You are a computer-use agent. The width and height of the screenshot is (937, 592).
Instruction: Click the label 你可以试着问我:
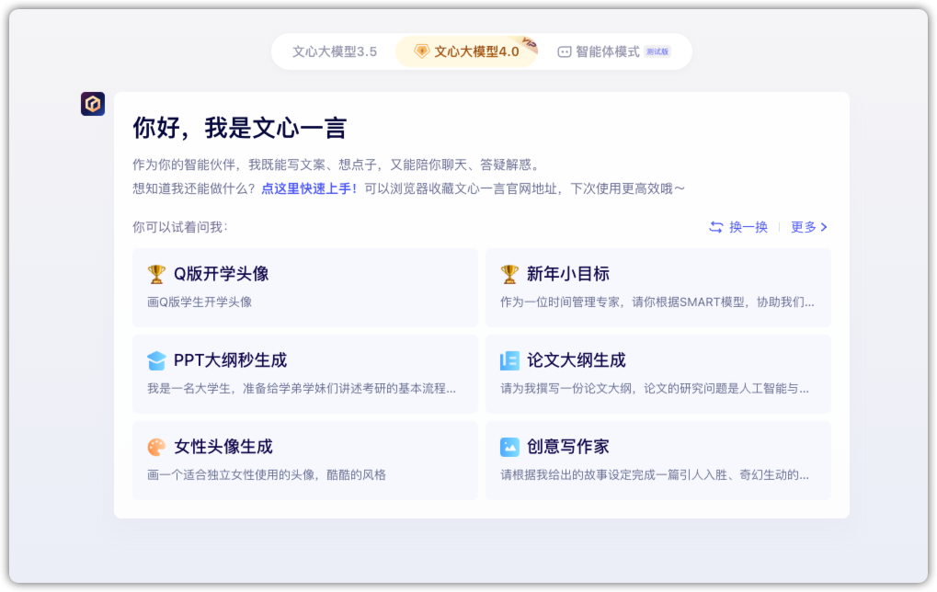pyautogui.click(x=180, y=227)
